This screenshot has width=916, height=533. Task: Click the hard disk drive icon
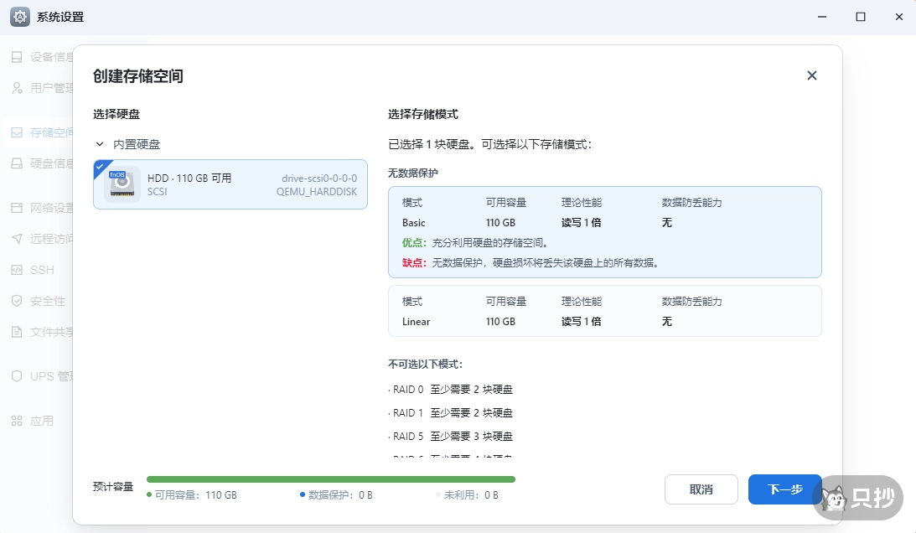click(x=122, y=185)
